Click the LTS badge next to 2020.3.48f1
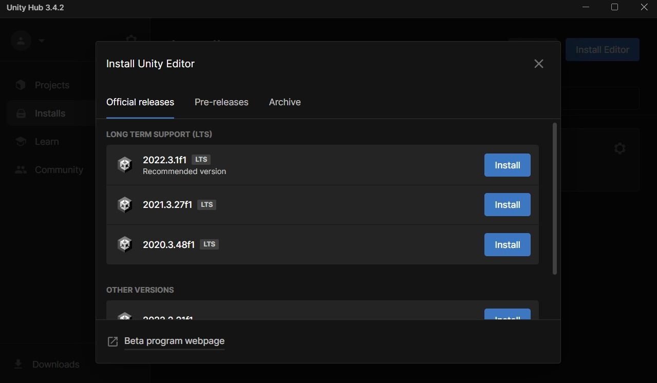 (x=210, y=244)
